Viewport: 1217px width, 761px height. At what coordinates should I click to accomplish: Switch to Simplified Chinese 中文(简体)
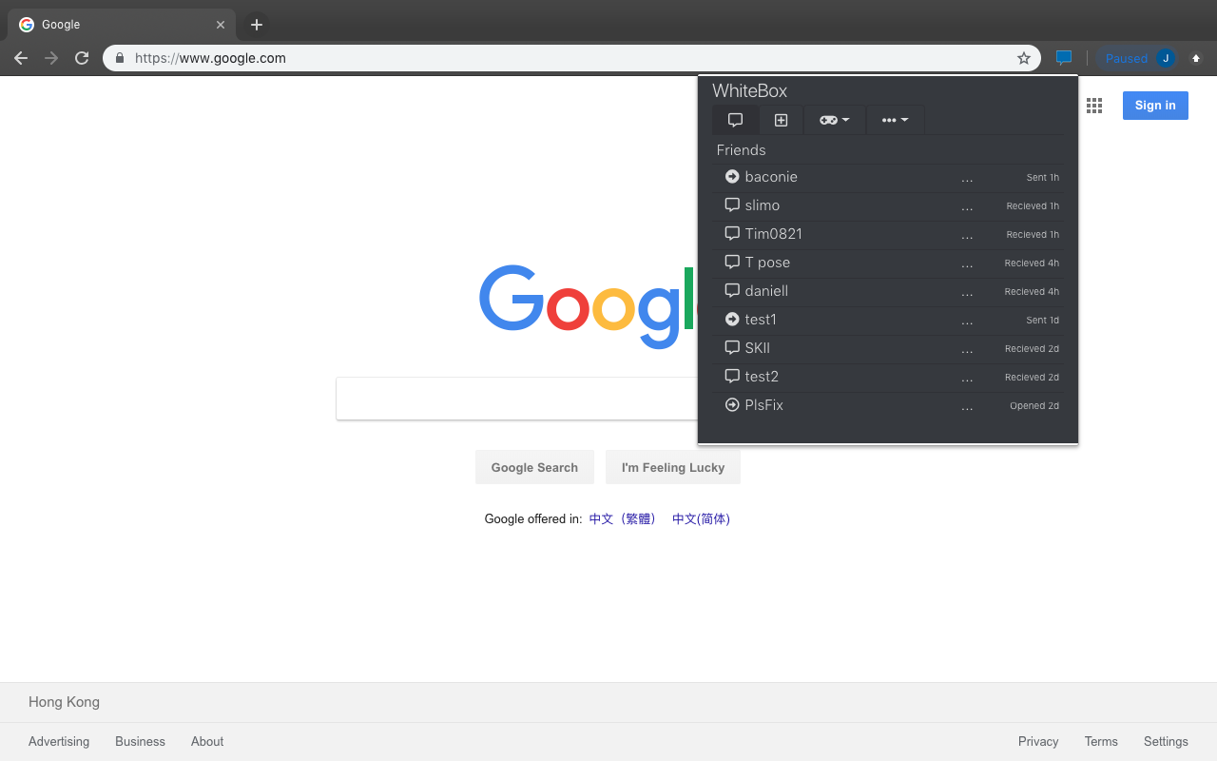702,519
